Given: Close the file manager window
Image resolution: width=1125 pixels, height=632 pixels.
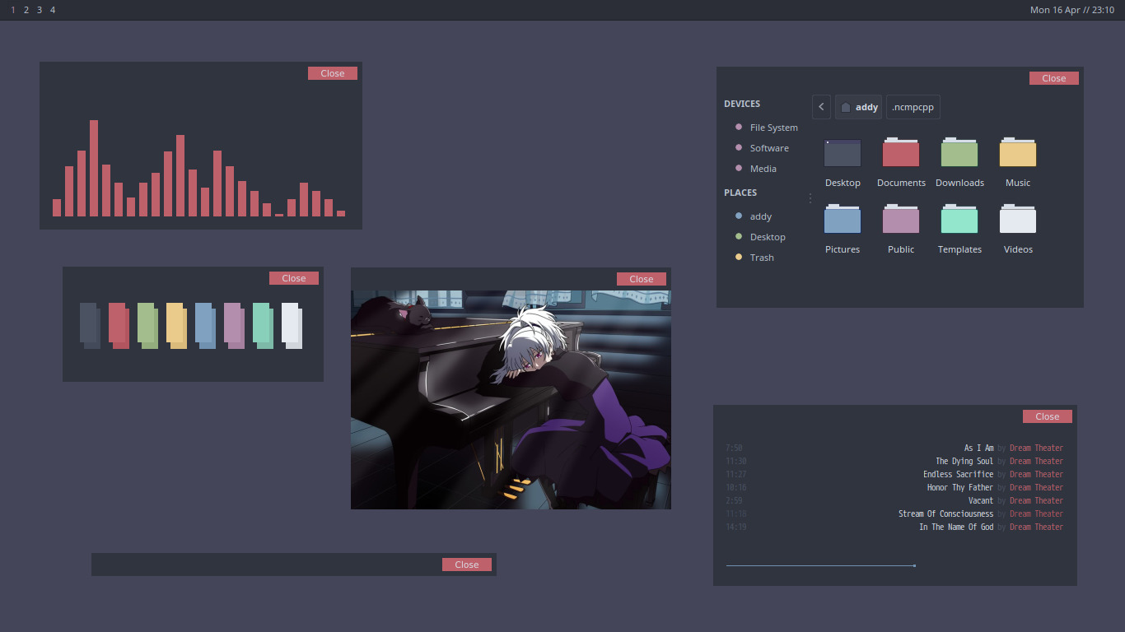Looking at the screenshot, I should click(1054, 78).
